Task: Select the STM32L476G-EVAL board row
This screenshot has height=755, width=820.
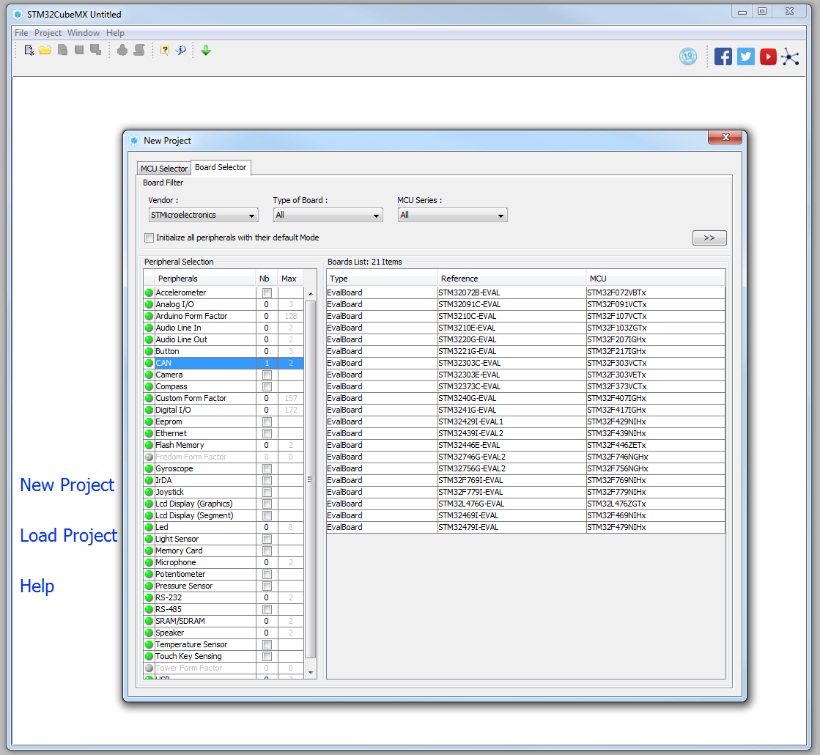Action: point(525,504)
